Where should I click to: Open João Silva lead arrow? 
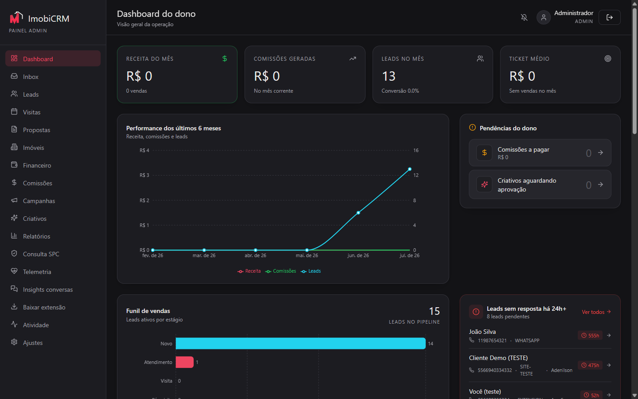click(609, 335)
